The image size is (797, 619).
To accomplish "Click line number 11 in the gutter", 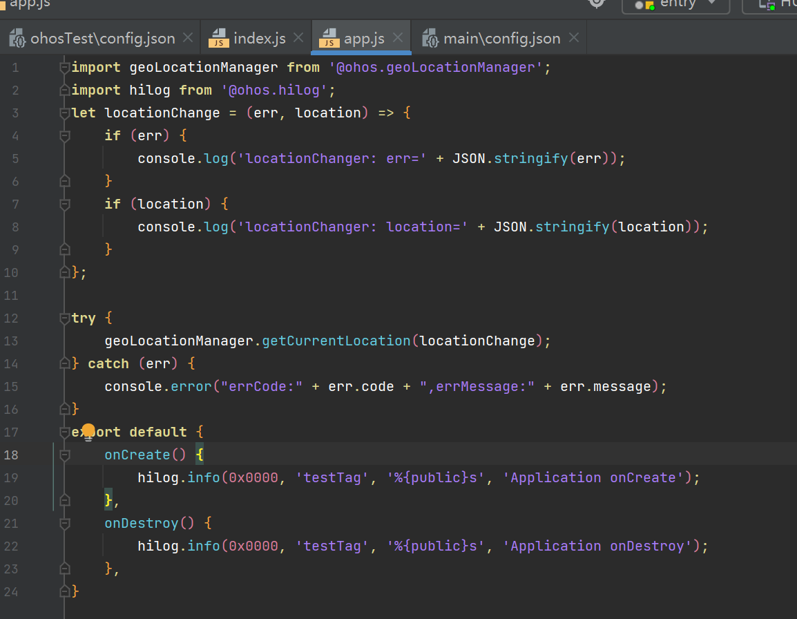I will [x=11, y=296].
